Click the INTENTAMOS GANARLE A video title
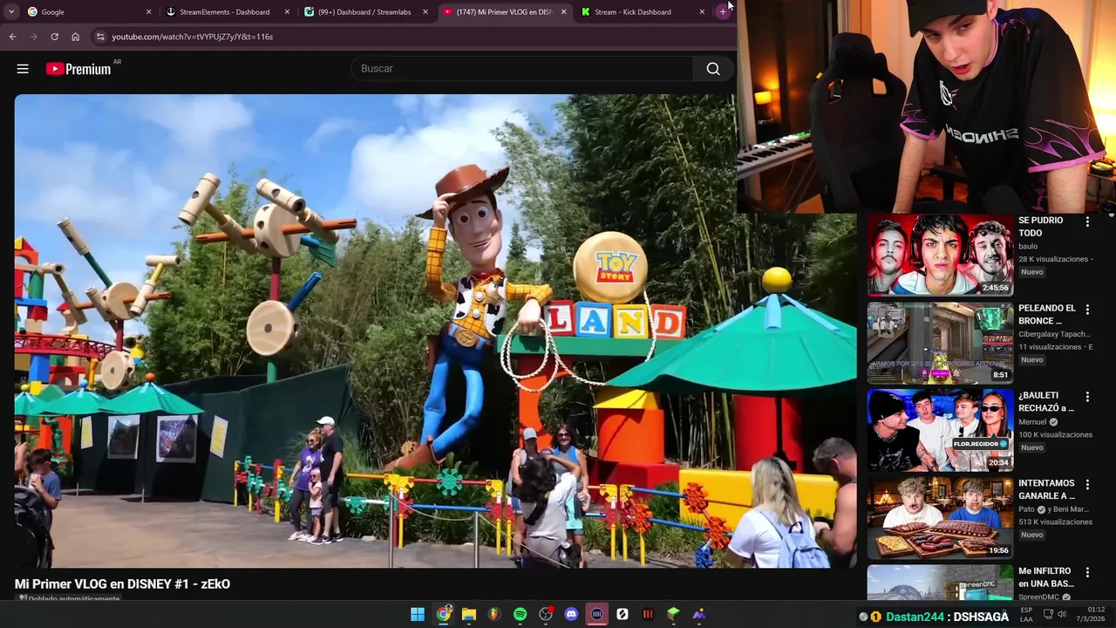The width and height of the screenshot is (1116, 628). click(x=1046, y=489)
